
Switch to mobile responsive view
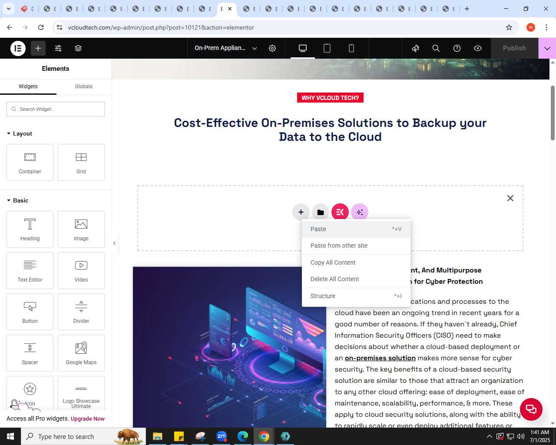point(351,48)
